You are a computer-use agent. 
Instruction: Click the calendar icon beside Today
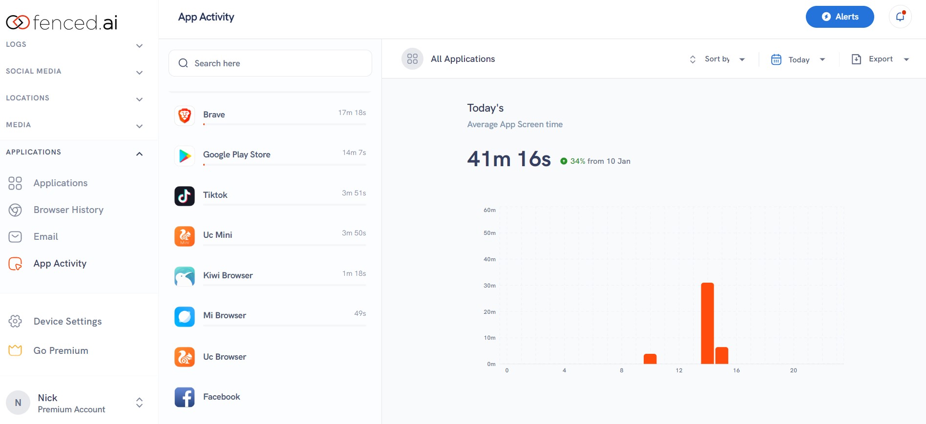point(776,59)
